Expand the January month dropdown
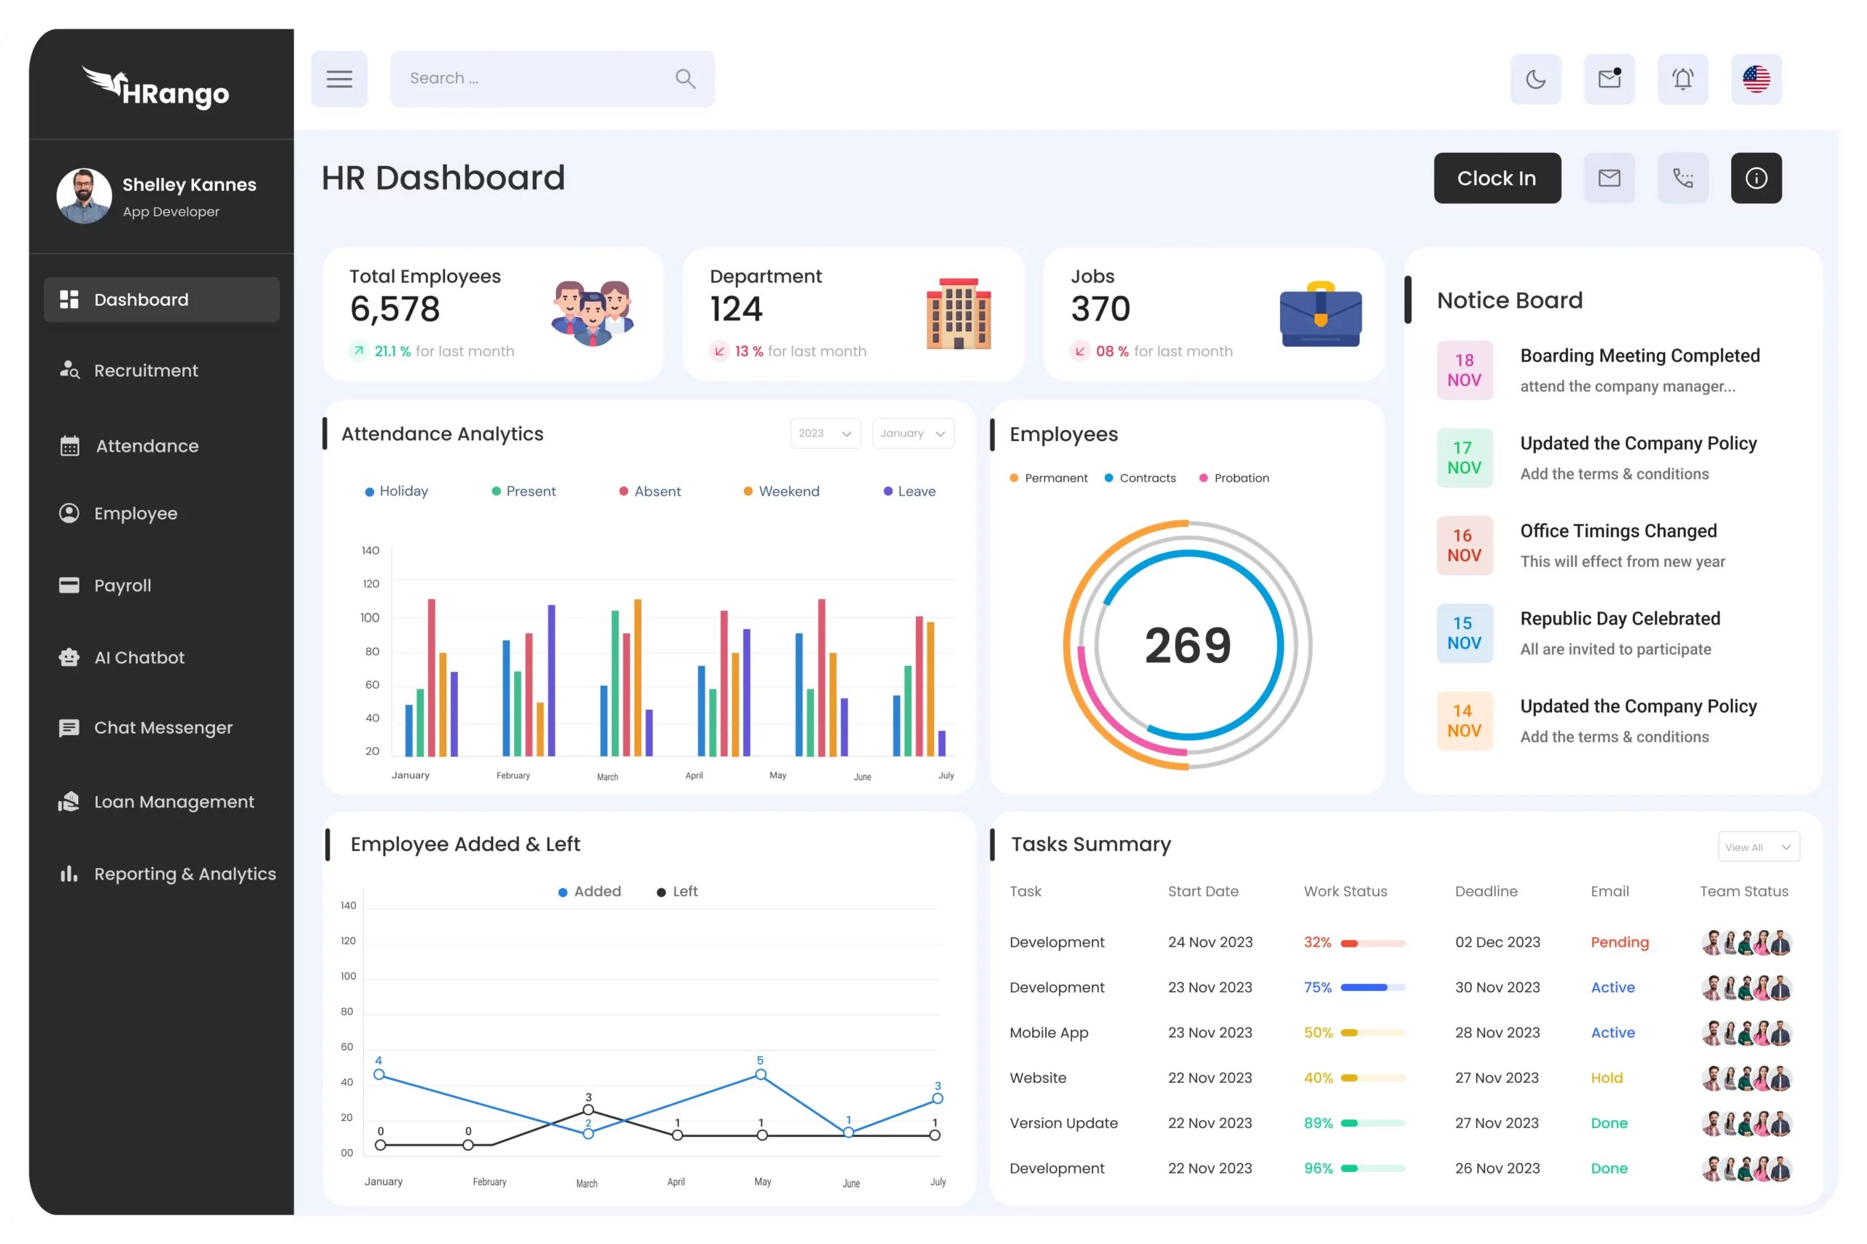Image resolution: width=1867 pixels, height=1244 pixels. coord(912,434)
